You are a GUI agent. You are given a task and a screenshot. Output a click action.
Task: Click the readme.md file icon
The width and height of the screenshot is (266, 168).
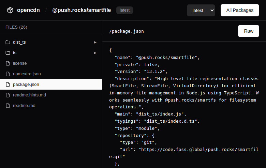pyautogui.click(x=8, y=106)
